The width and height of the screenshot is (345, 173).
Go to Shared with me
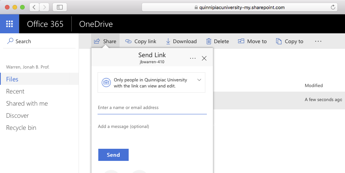click(27, 103)
